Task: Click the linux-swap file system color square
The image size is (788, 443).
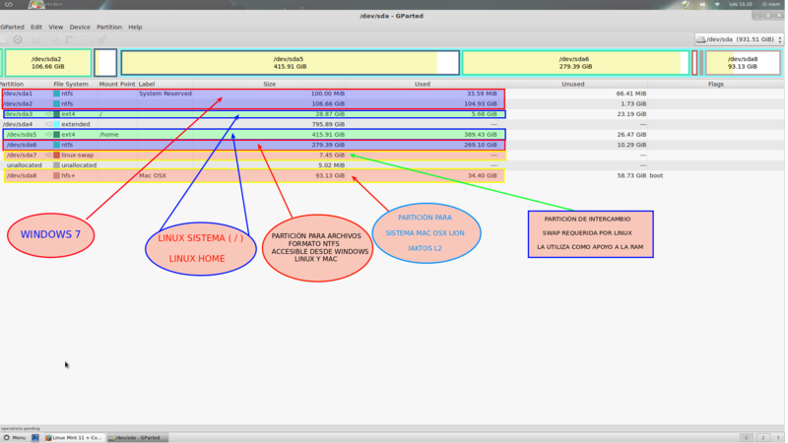Action: (x=57, y=155)
